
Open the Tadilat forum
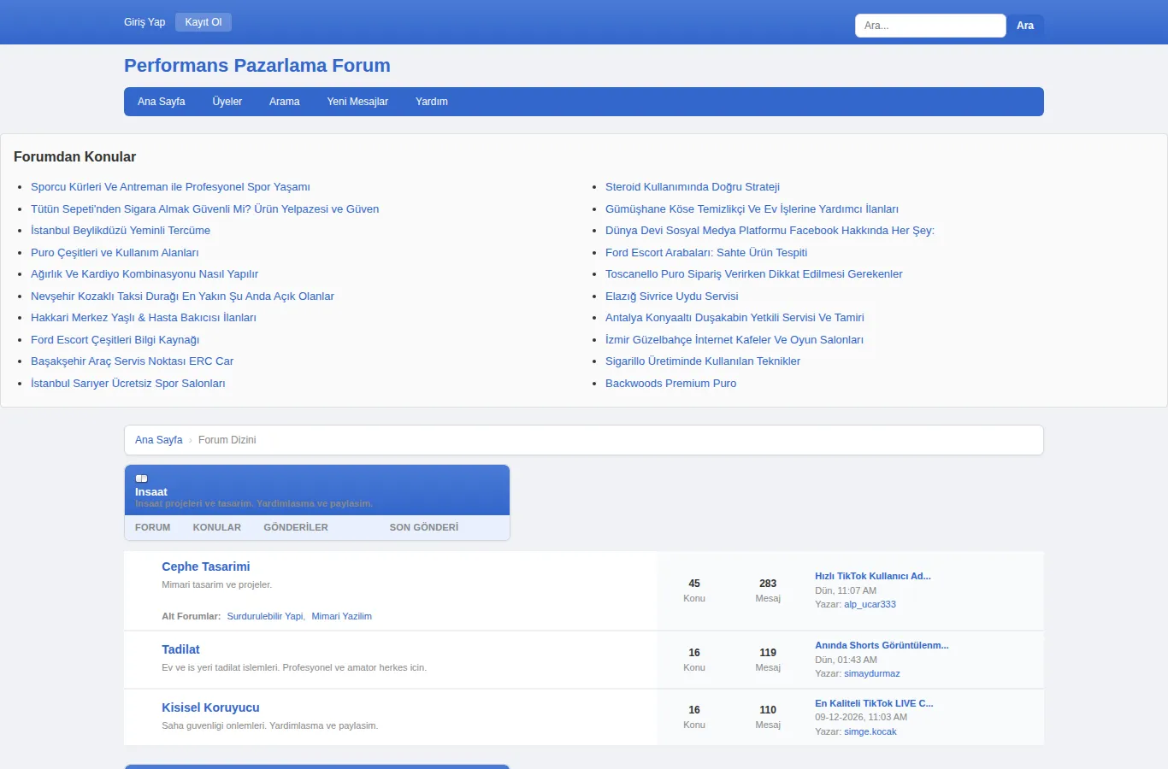(180, 649)
